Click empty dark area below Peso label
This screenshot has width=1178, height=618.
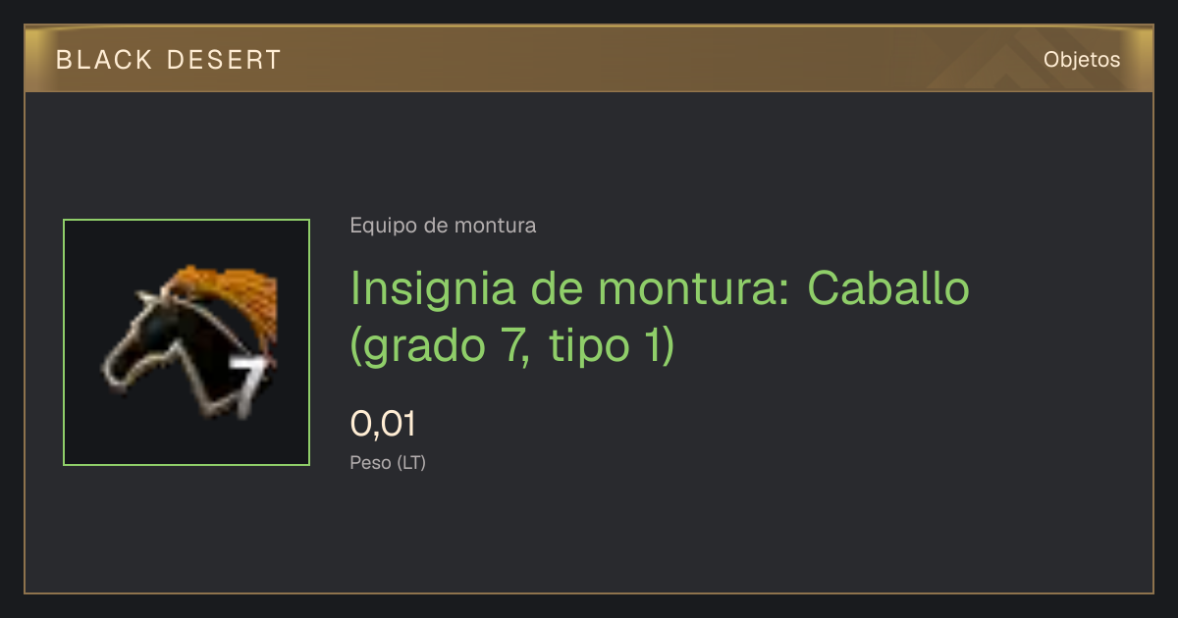(589, 535)
